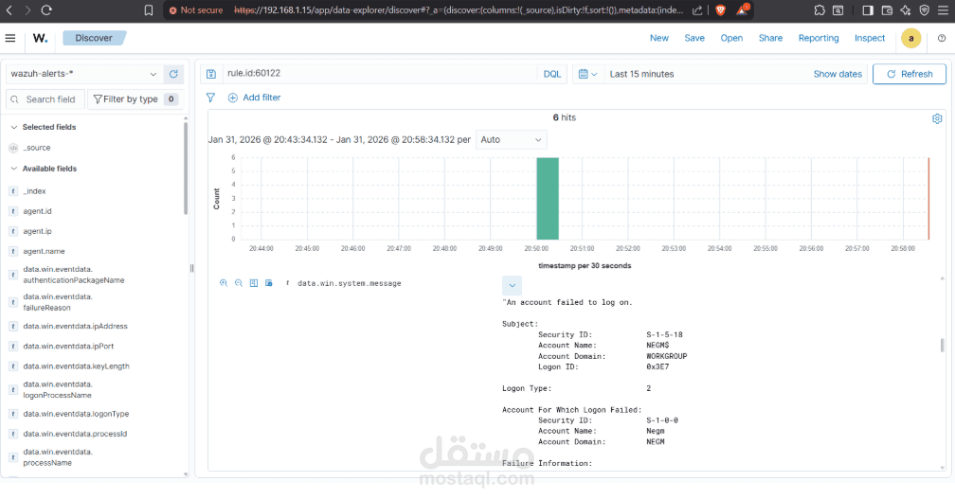Open the calendar quick date menu
This screenshot has height=499, width=955.
click(587, 74)
